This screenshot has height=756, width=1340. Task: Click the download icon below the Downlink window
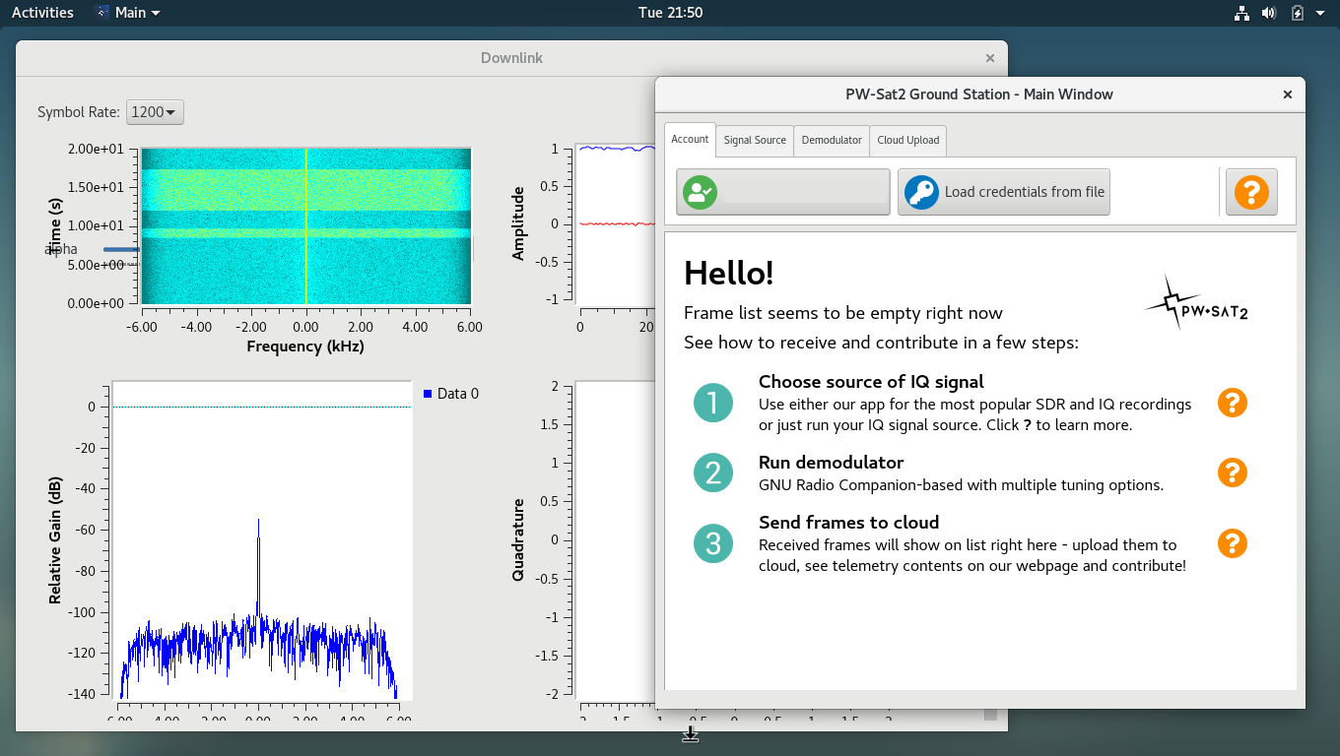tap(691, 733)
